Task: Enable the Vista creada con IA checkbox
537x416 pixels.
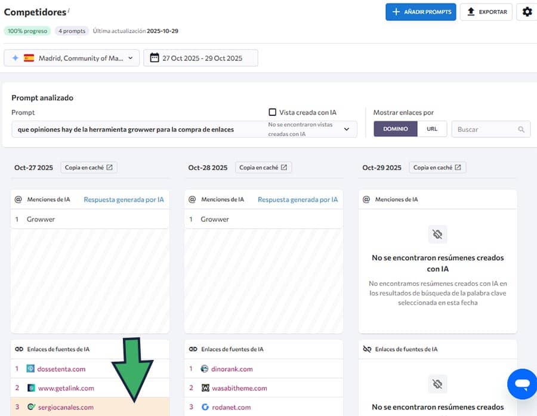Action: pos(271,112)
